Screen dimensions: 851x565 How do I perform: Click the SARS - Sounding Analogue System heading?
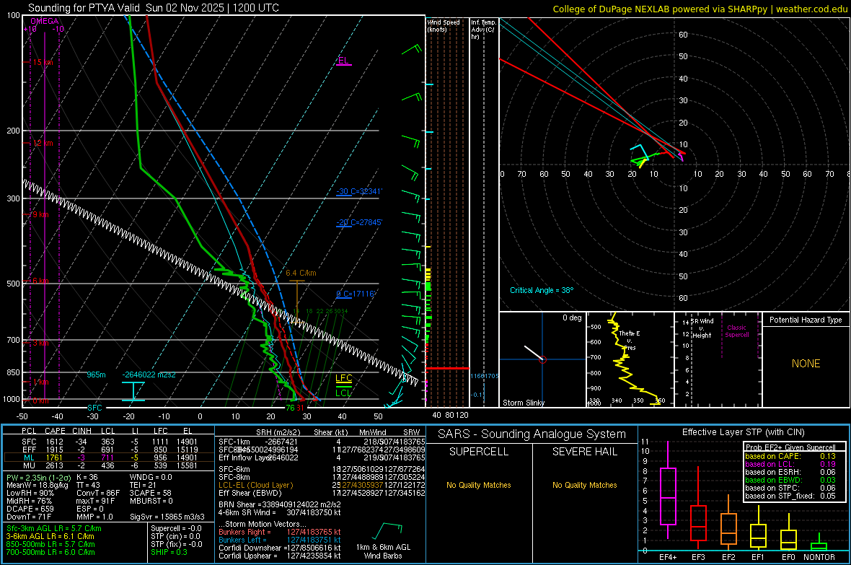tap(532, 434)
